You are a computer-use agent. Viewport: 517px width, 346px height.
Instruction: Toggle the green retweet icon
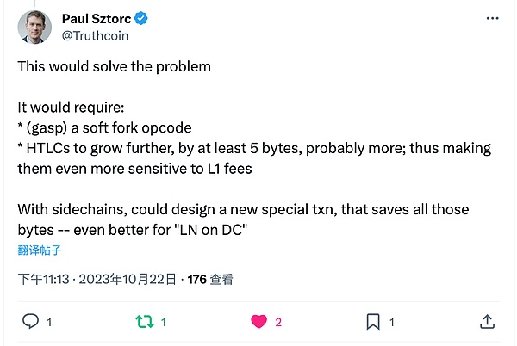[x=145, y=322]
